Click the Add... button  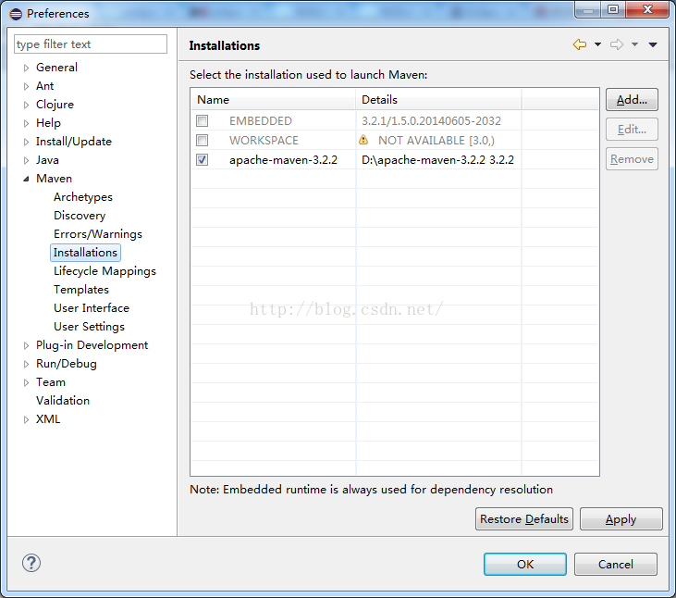[632, 100]
